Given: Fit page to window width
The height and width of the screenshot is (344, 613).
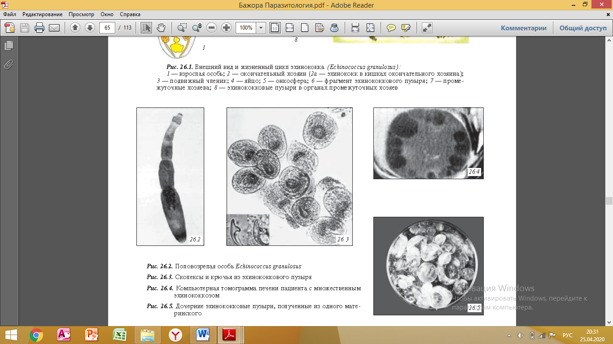Looking at the screenshot, I should tap(289, 28).
